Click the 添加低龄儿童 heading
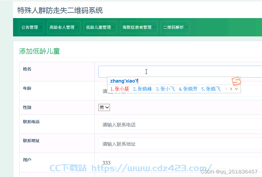Screen dimensions: 262x177 pos(39,51)
